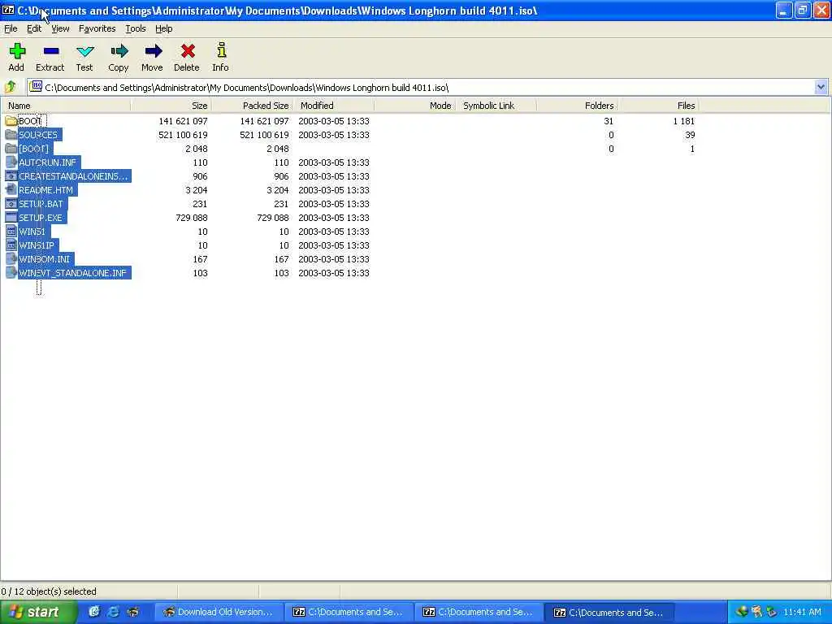
Task: Click the Symbolic Link column header
Action: click(496, 106)
